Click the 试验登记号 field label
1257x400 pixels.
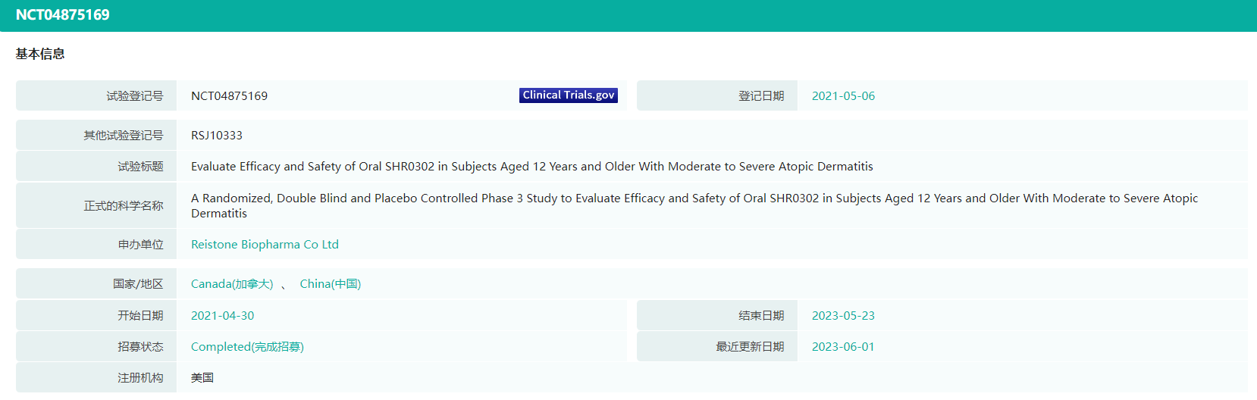pos(134,96)
